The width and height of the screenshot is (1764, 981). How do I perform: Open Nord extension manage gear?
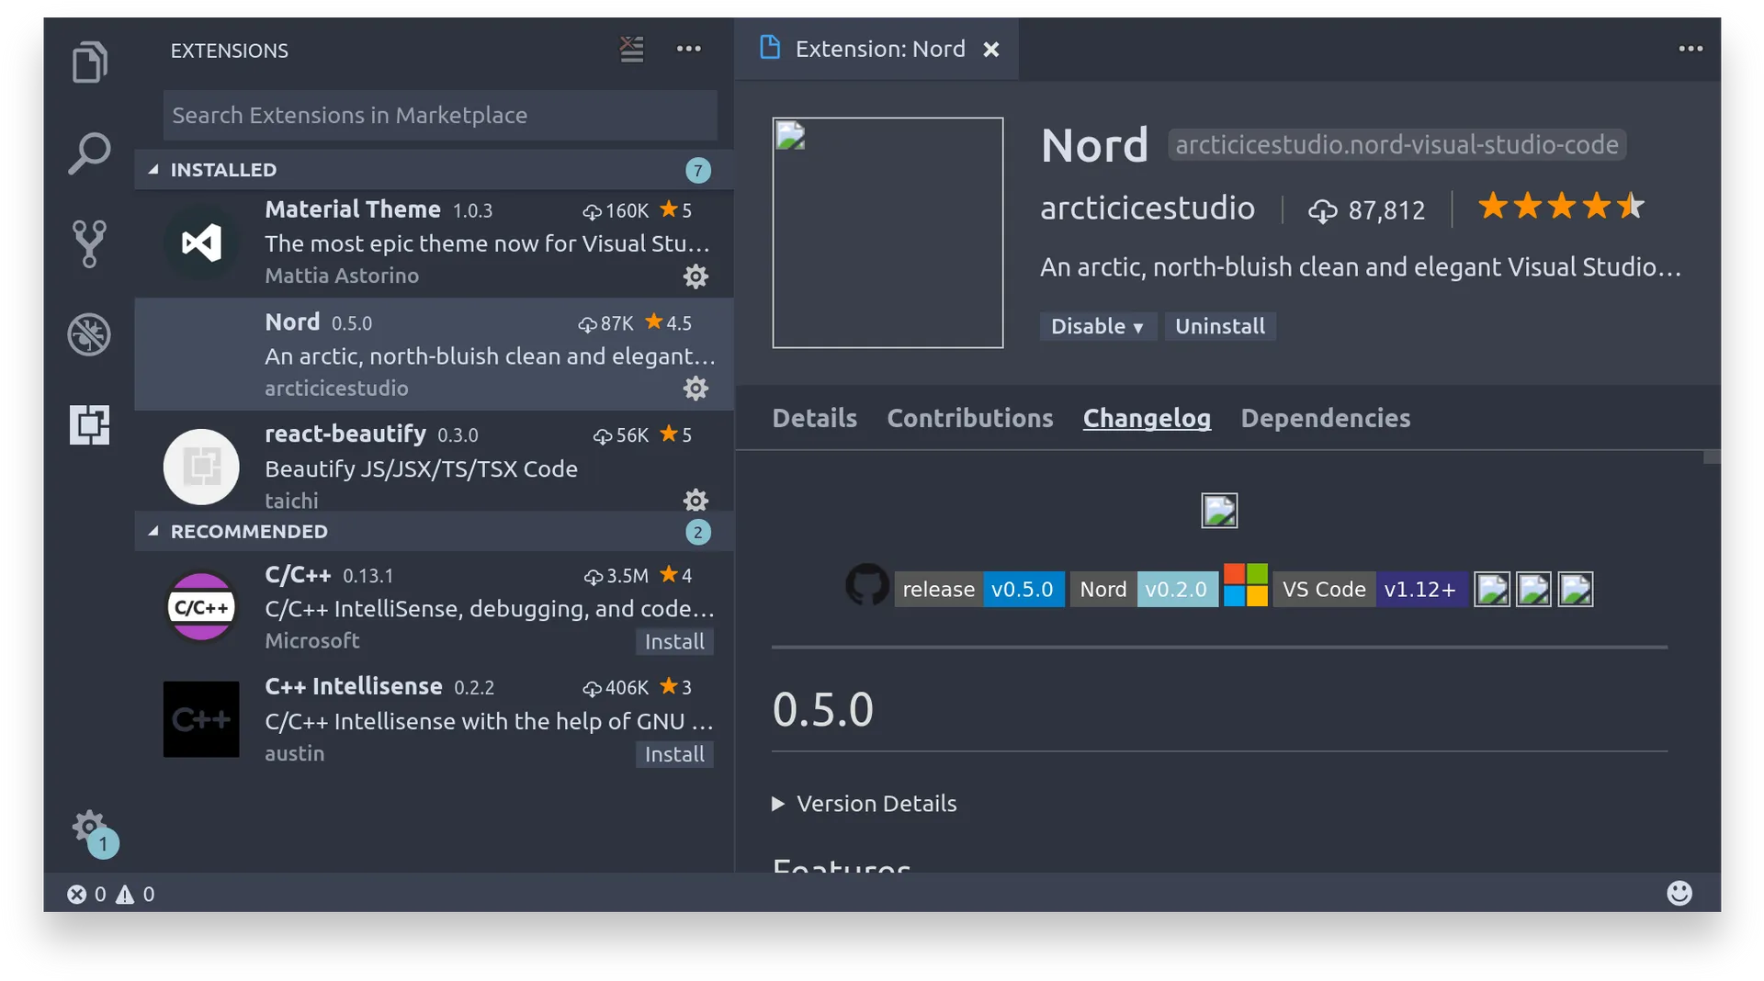coord(695,389)
